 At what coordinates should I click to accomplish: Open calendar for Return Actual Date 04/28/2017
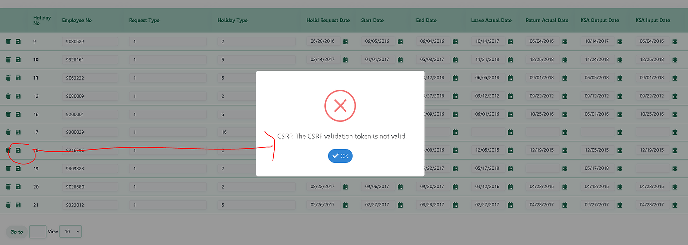pos(565,205)
